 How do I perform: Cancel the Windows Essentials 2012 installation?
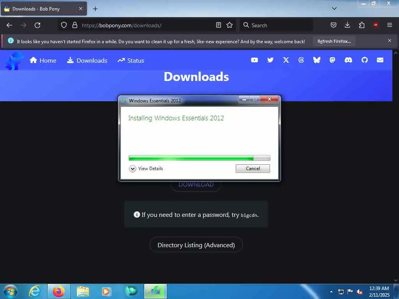252,169
